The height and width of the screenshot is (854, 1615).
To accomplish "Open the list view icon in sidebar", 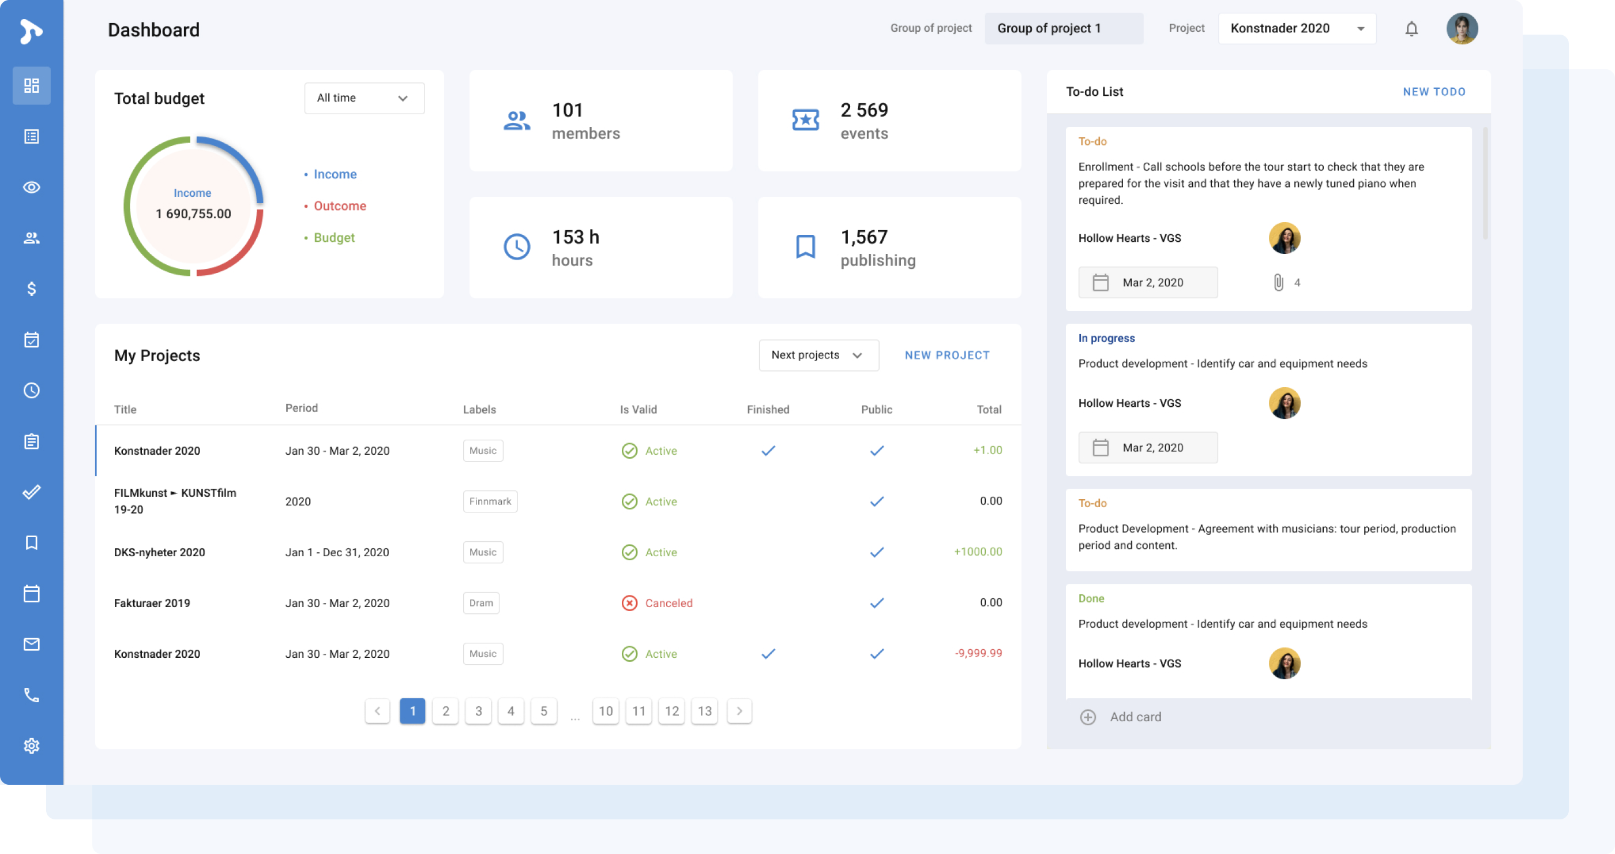I will (31, 136).
